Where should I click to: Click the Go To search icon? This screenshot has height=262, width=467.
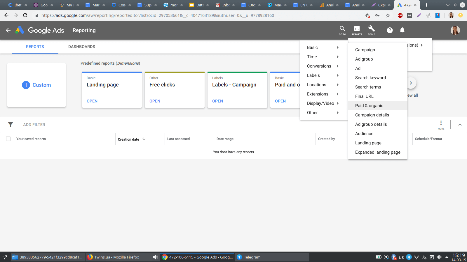tap(342, 30)
